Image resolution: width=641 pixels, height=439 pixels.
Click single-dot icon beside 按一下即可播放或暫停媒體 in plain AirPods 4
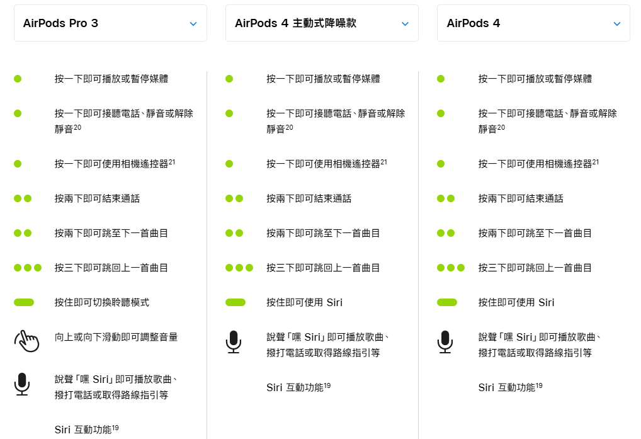441,79
